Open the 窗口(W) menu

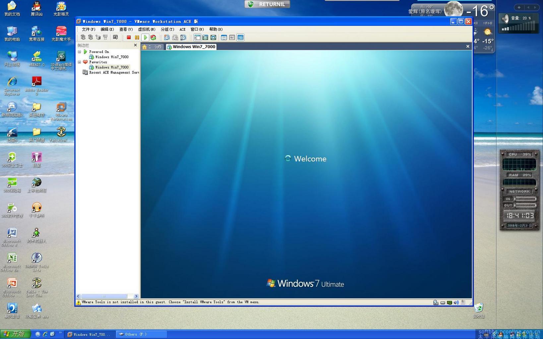(x=197, y=29)
